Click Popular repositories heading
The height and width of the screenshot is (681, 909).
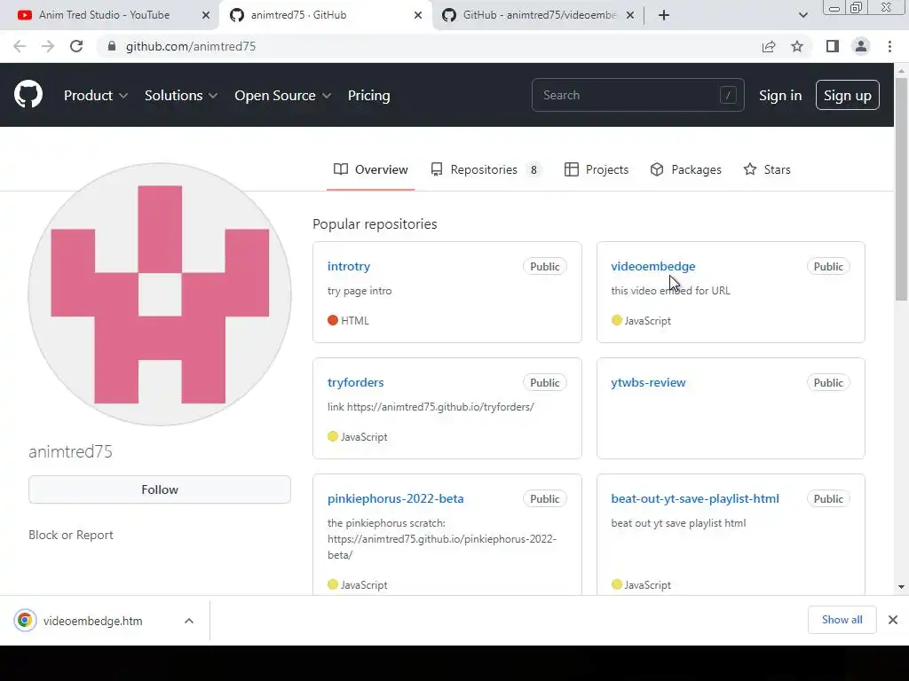(375, 224)
